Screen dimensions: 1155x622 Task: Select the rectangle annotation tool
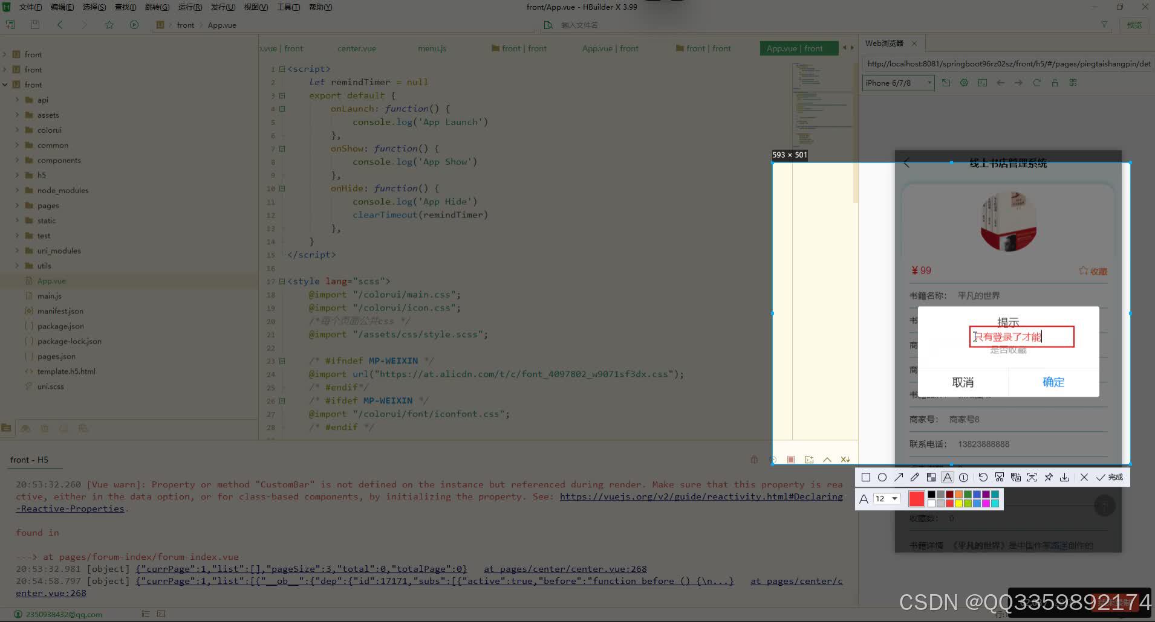[x=866, y=477]
